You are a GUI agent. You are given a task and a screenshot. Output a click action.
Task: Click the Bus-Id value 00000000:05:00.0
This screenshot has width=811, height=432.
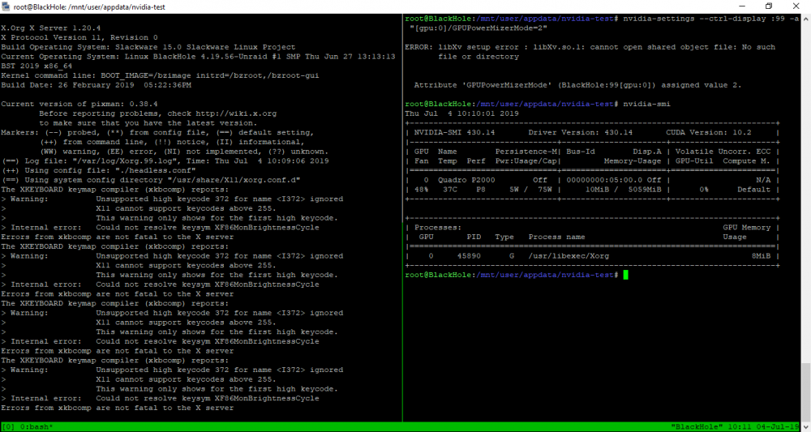click(x=603, y=180)
